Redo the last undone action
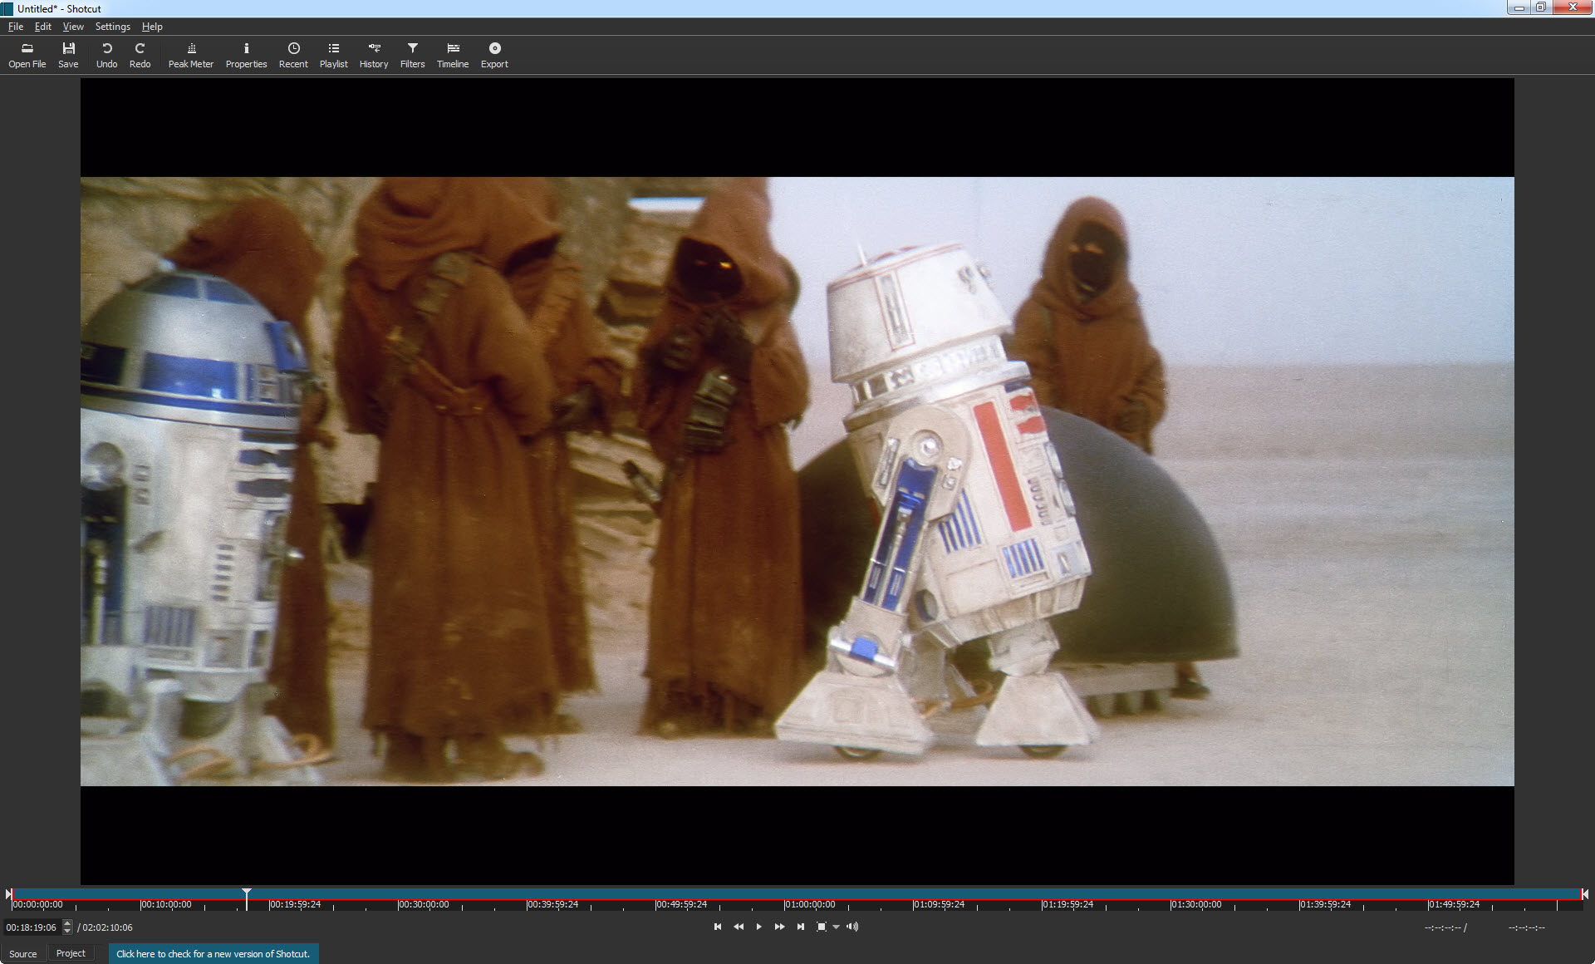Image resolution: width=1595 pixels, height=964 pixels. (140, 55)
